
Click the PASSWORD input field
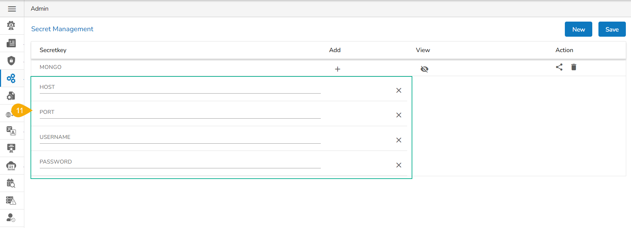tap(180, 163)
